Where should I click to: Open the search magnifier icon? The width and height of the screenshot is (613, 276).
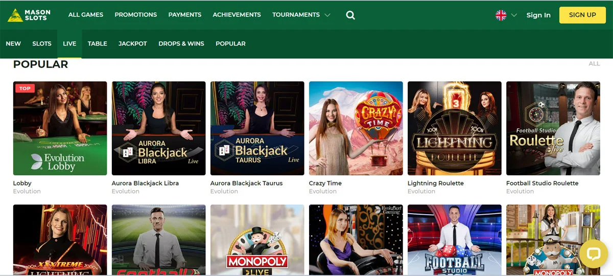tap(350, 15)
